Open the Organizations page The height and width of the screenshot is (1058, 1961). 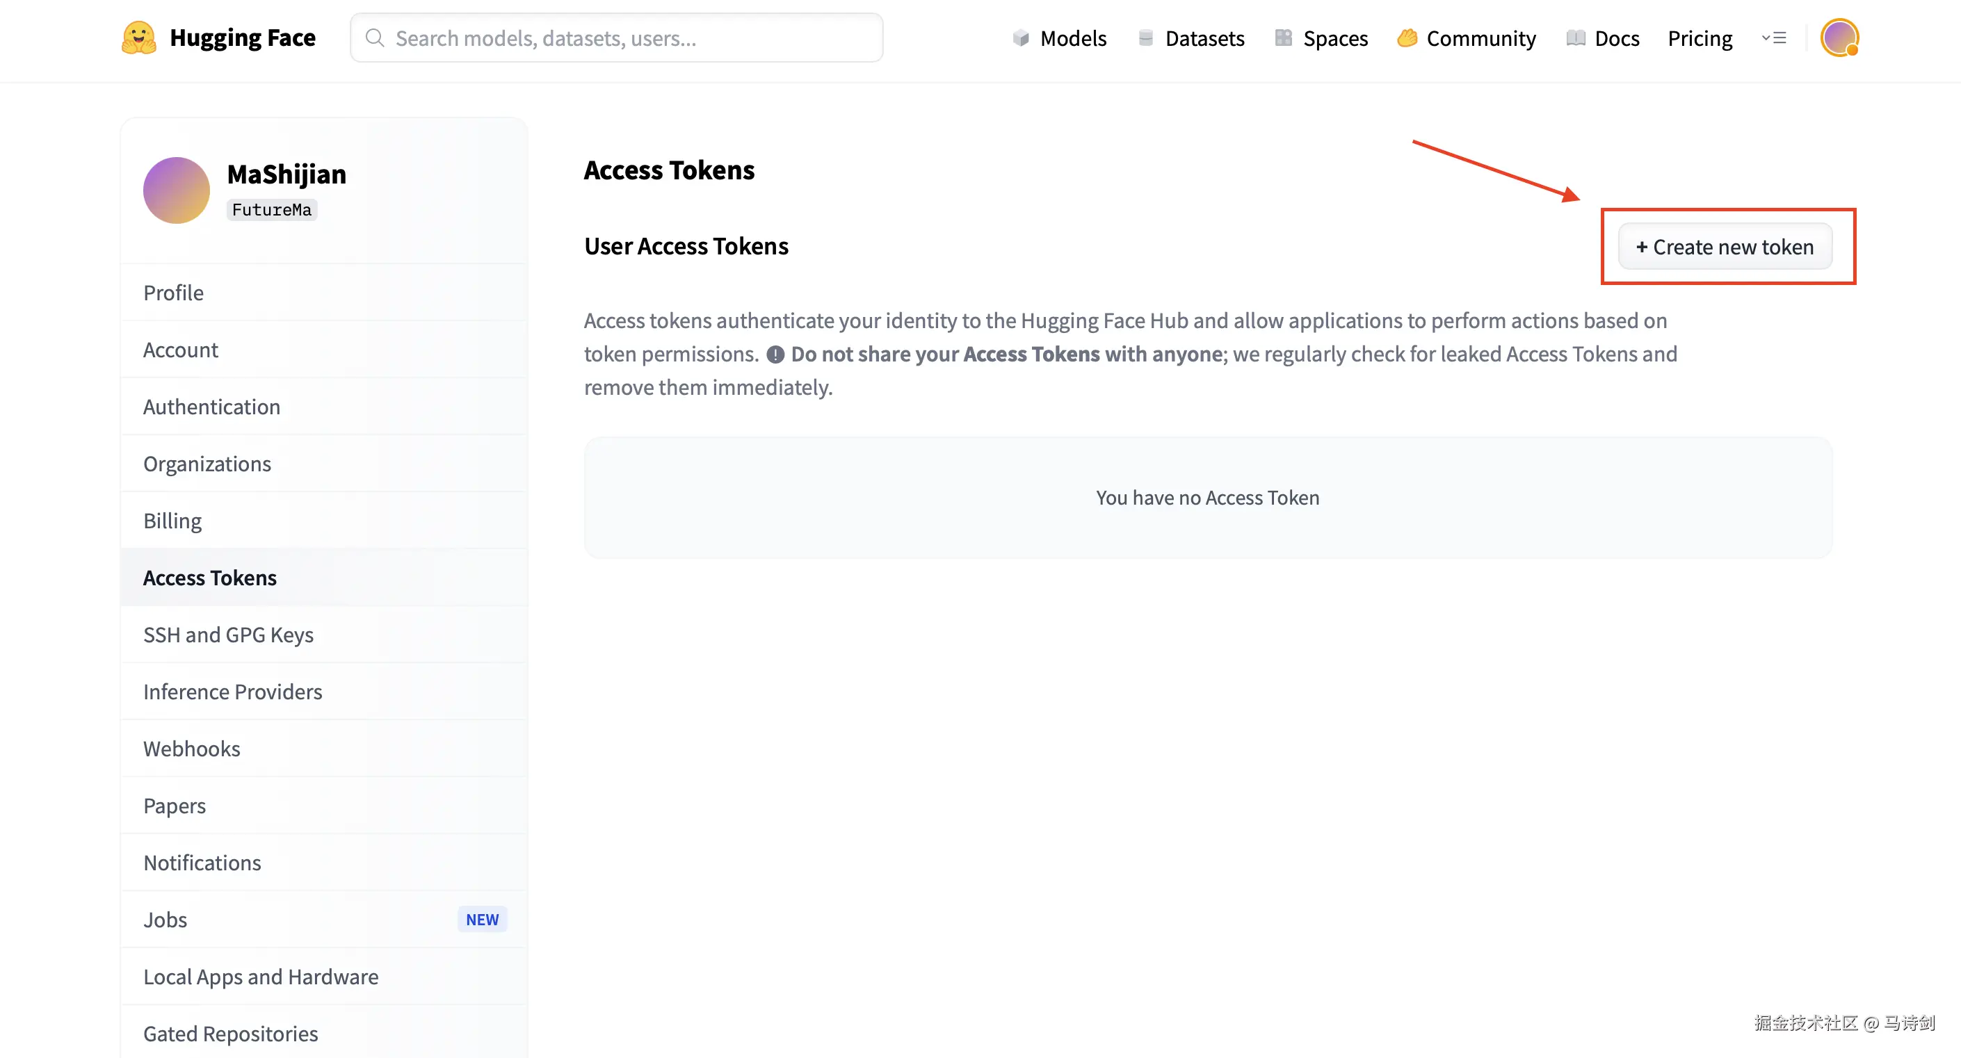(207, 463)
